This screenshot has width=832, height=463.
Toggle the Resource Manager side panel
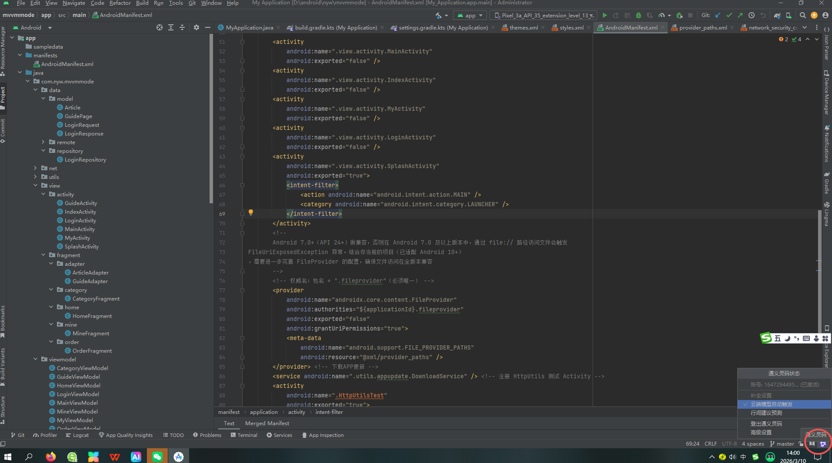click(x=3, y=51)
